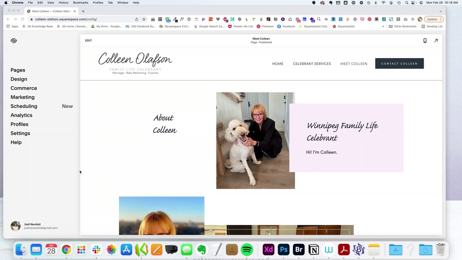Open Mail app from the dock
Viewport: 462px width, 260px height.
pos(36,250)
